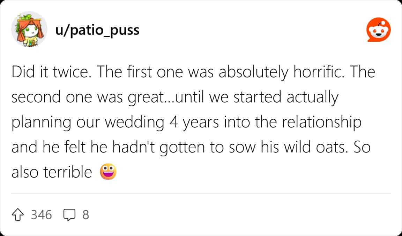Click on "planning our wedding" text
Screen dimensions: 402x236
click(88, 123)
